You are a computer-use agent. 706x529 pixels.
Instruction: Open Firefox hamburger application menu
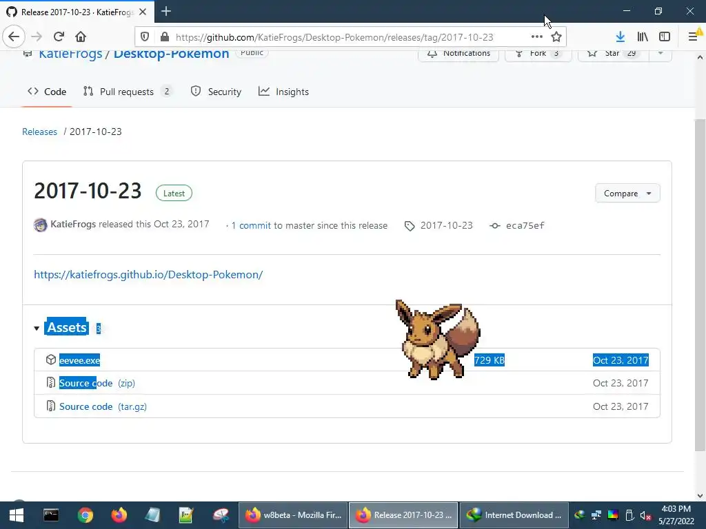point(694,37)
